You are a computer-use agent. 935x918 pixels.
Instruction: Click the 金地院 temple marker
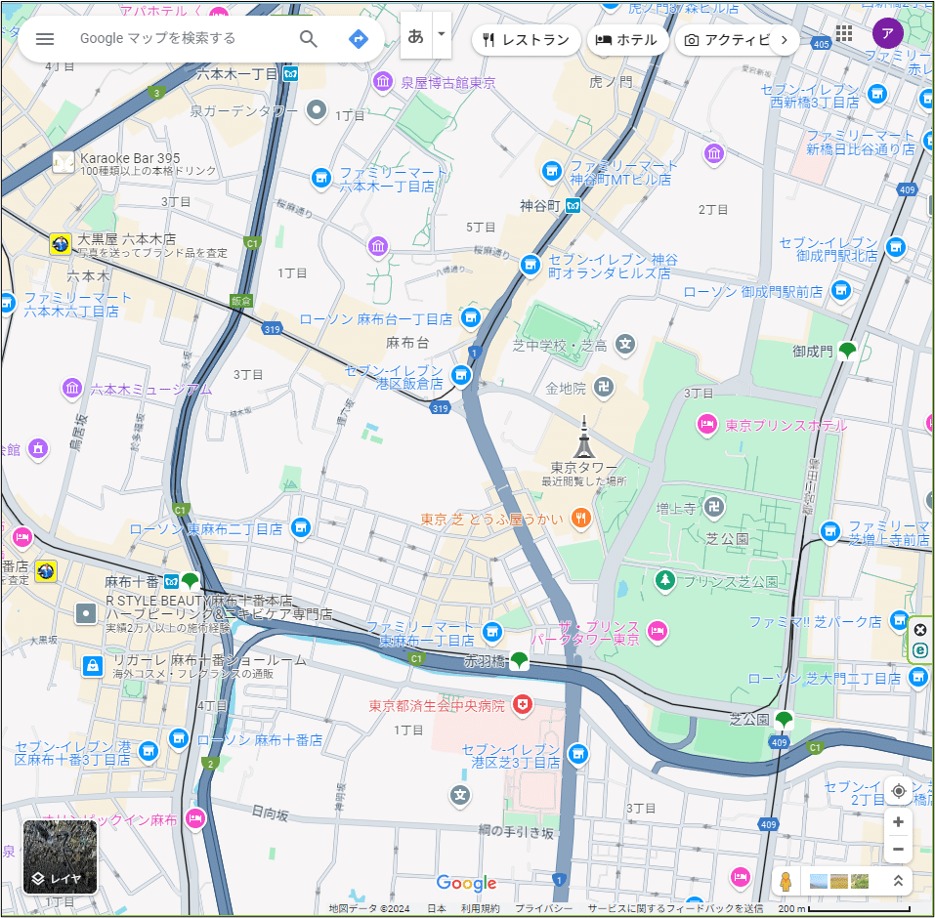[x=604, y=388]
